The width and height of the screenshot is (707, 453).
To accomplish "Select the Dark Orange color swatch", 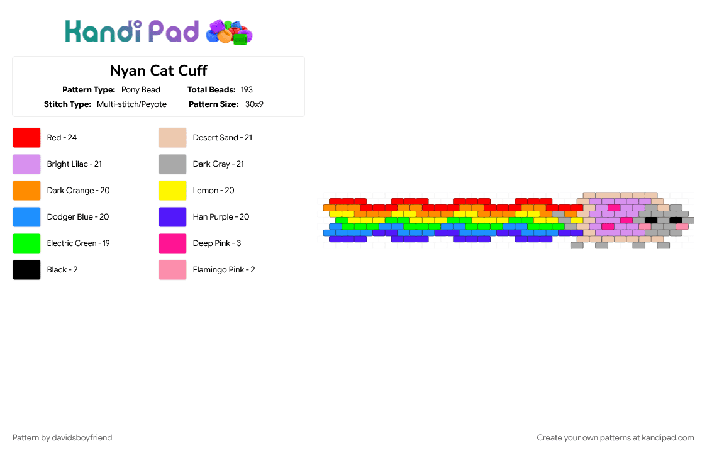I will pos(26,191).
